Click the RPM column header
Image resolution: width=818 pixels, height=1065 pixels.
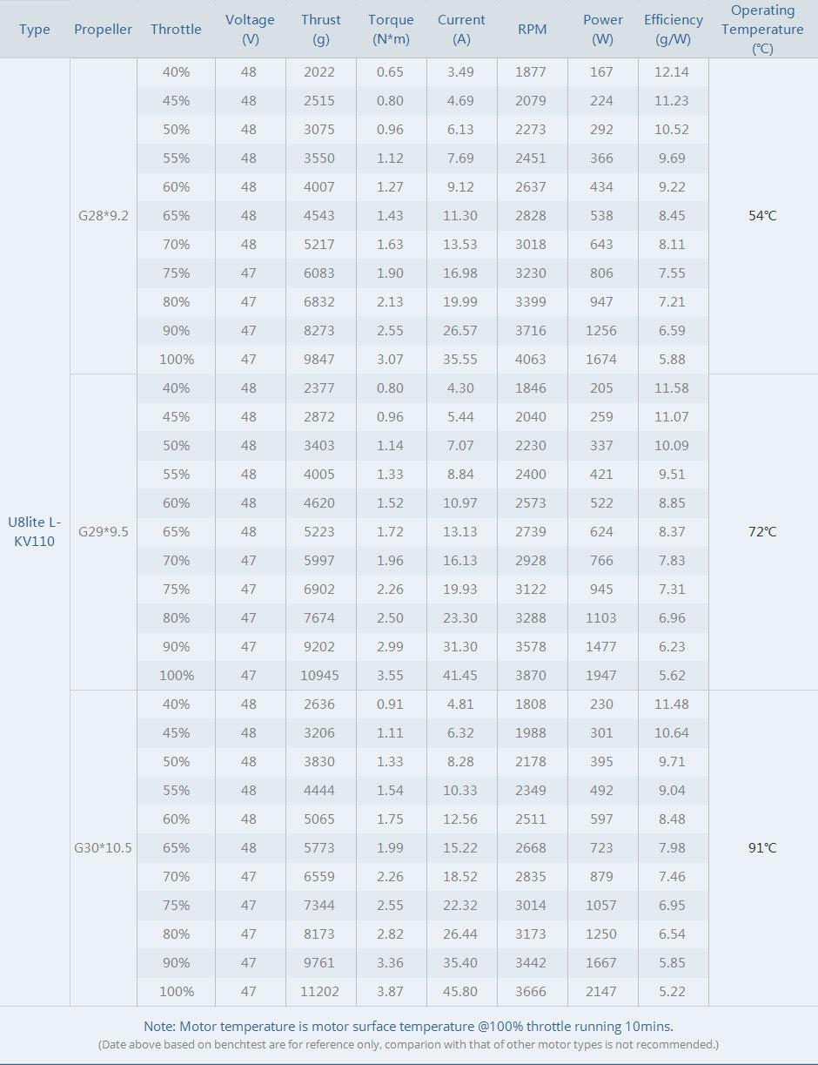(x=532, y=30)
